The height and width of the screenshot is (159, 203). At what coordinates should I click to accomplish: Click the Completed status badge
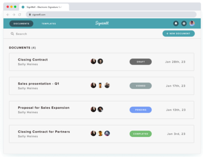click(x=141, y=134)
